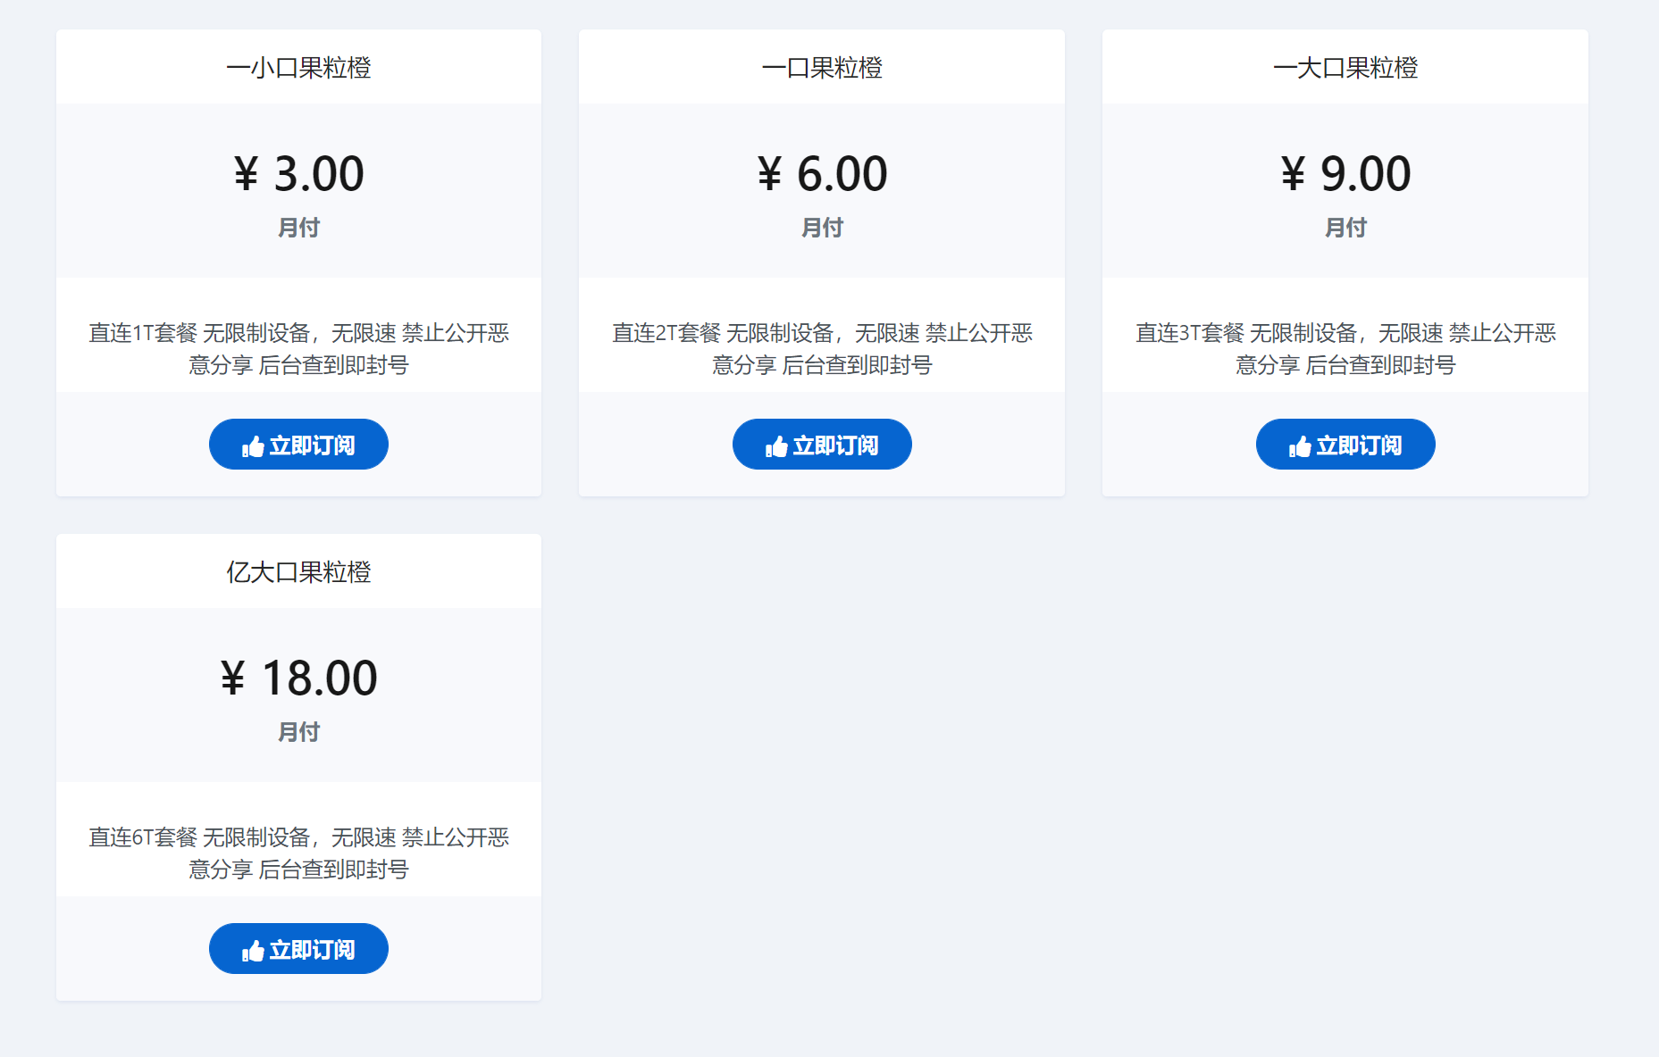
Task: Click the 直连6T套餐 plan description
Action: [298, 853]
